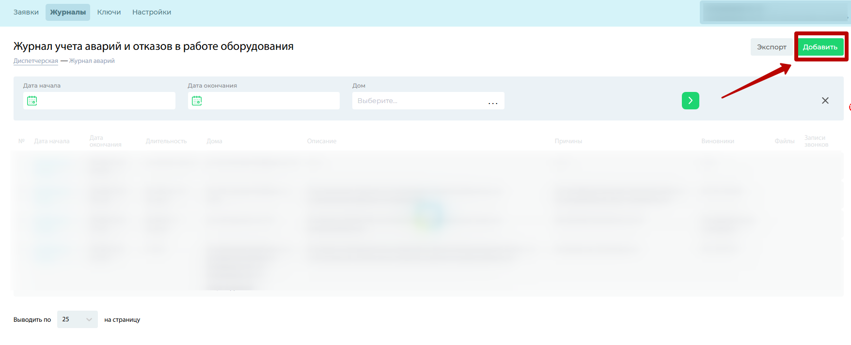The width and height of the screenshot is (851, 345).
Task: Clear filters with the X icon
Action: 825,101
